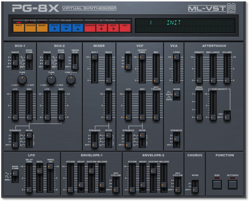The height and width of the screenshot is (202, 250).
Task: Open the MIDI configuration button
Action: (217, 184)
